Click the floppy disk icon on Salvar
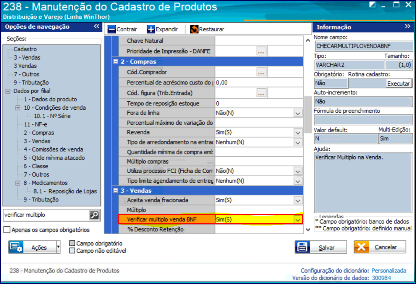The height and width of the screenshot is (284, 416). tap(302, 247)
